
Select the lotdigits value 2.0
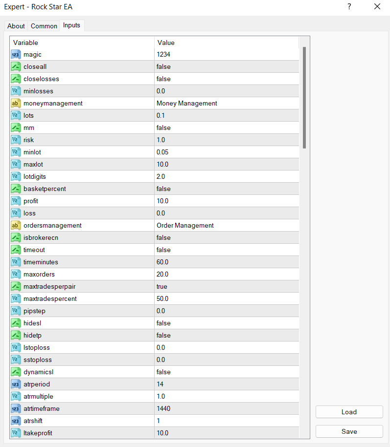227,177
